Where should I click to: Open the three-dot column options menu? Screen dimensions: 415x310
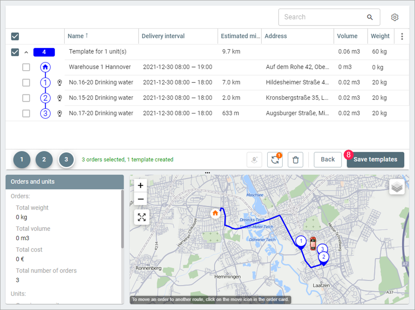pos(402,36)
